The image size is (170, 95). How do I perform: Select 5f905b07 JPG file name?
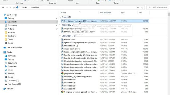click(80, 32)
